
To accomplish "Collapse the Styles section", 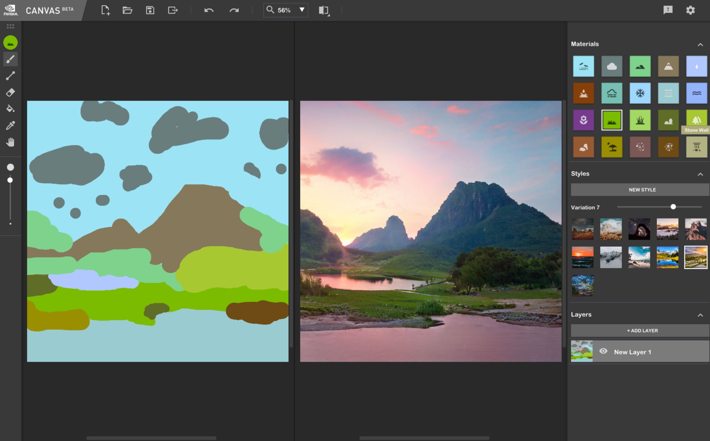I will [700, 174].
